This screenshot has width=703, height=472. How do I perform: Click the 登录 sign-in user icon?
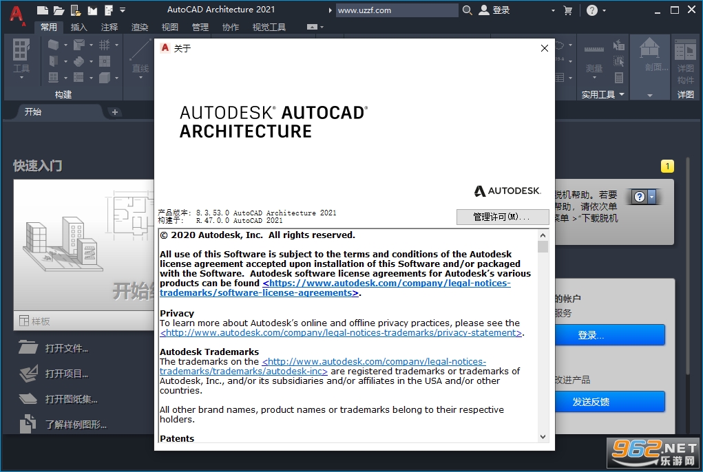click(484, 10)
